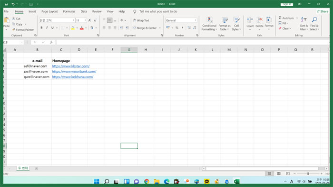This screenshot has width=333, height=187.
Task: Open the File tab
Action: point(6,11)
